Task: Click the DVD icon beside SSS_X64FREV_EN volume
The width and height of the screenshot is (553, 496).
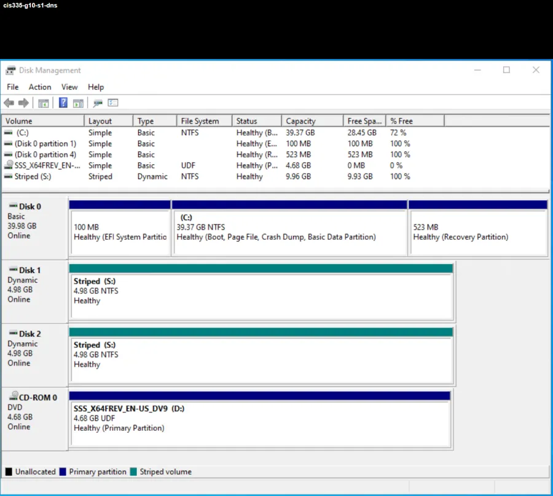Action: (9, 165)
